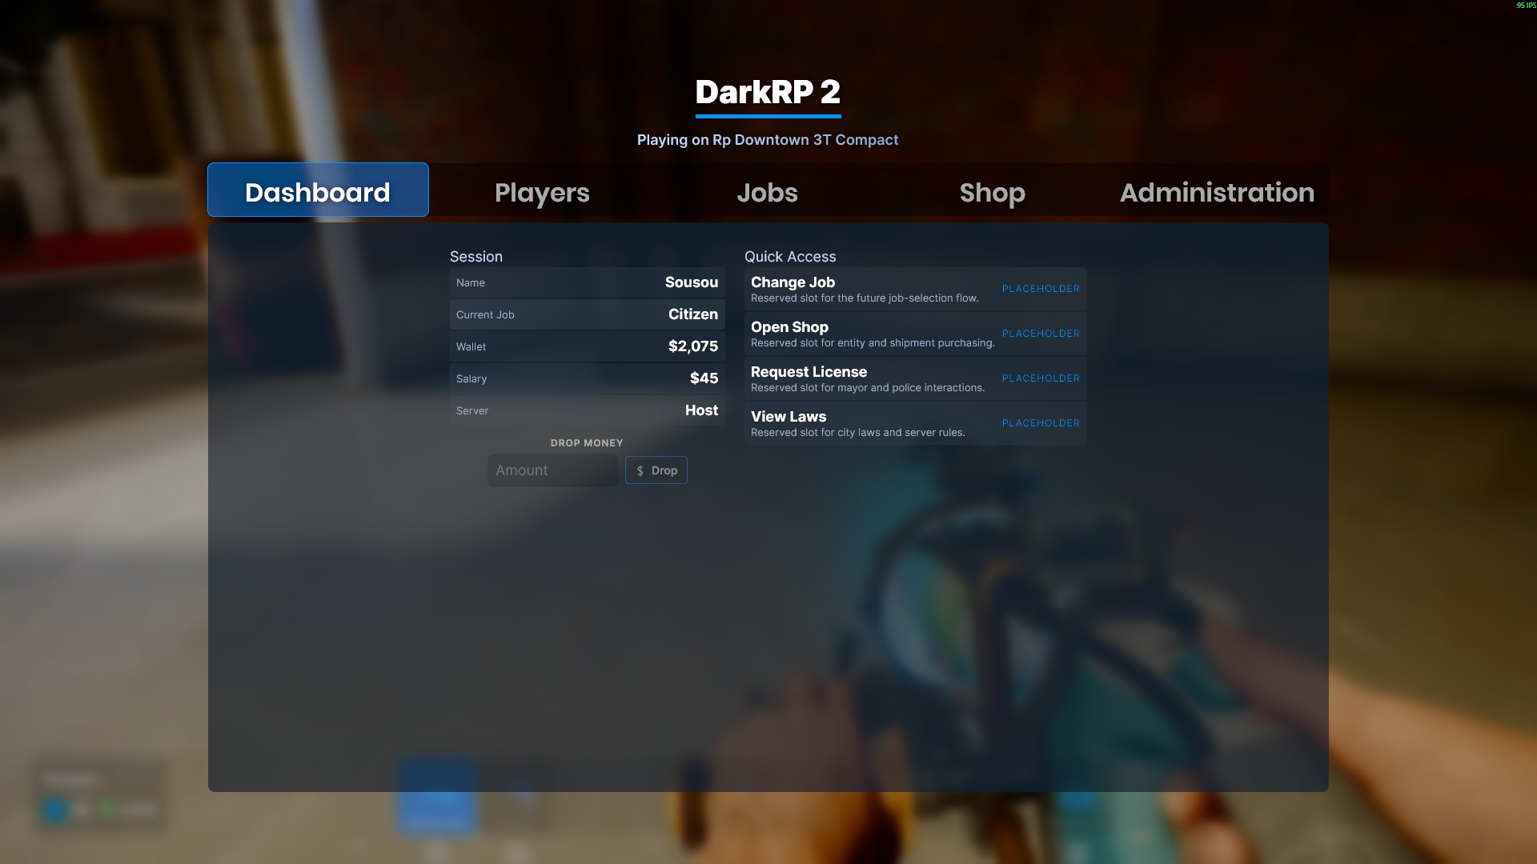
Task: Click the DarkRP 2 title heading
Action: pos(767,92)
